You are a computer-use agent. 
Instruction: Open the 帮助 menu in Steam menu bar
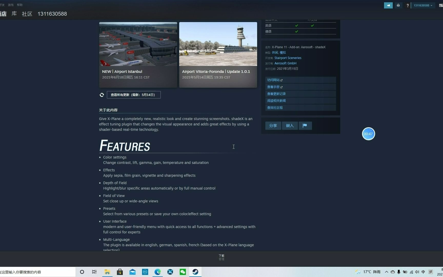(20, 5)
